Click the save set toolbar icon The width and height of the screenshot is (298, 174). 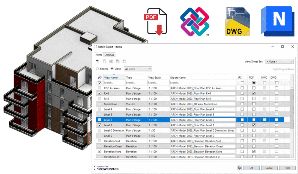click(x=118, y=61)
